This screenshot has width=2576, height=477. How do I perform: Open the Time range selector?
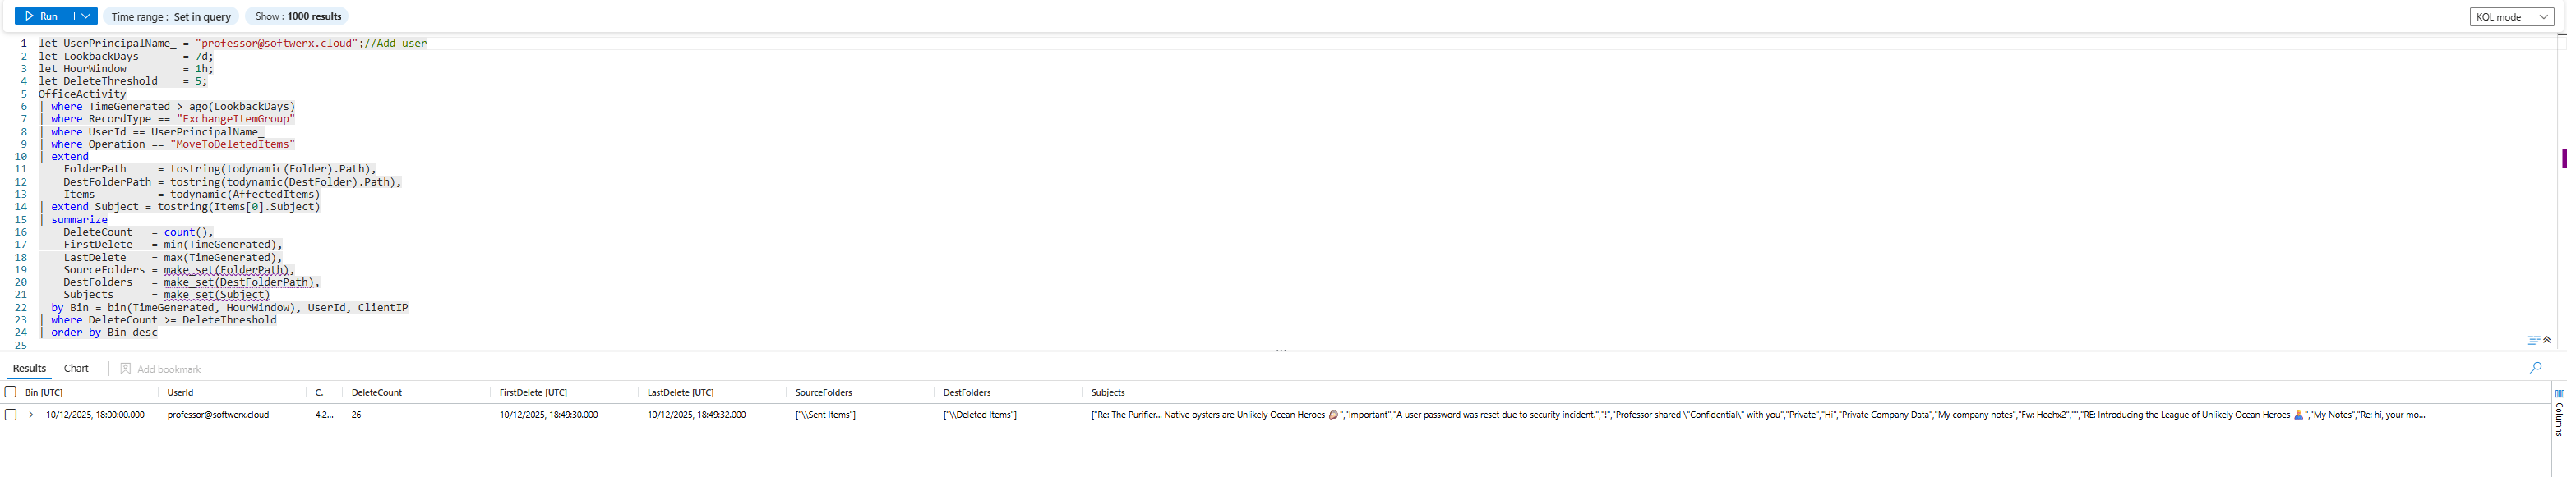(171, 16)
